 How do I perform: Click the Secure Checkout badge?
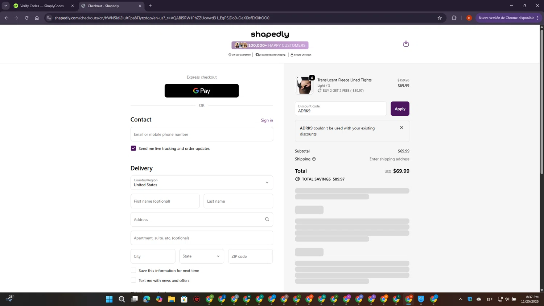point(301,55)
